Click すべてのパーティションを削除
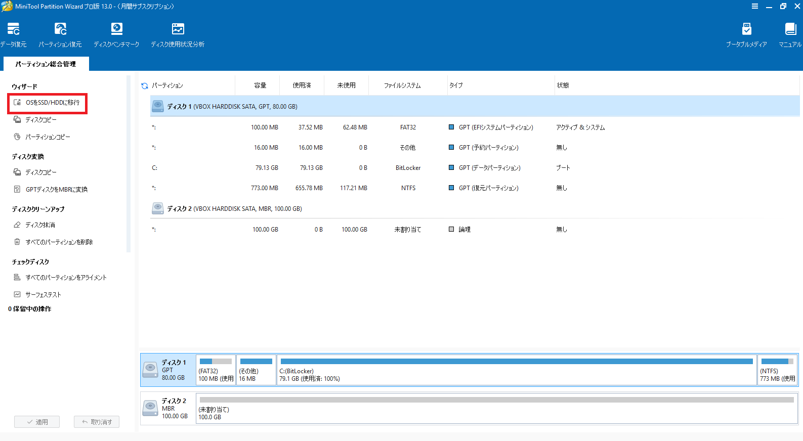 point(59,242)
